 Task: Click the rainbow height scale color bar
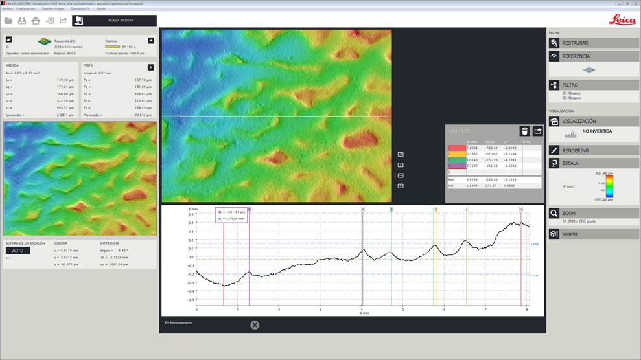(609, 186)
